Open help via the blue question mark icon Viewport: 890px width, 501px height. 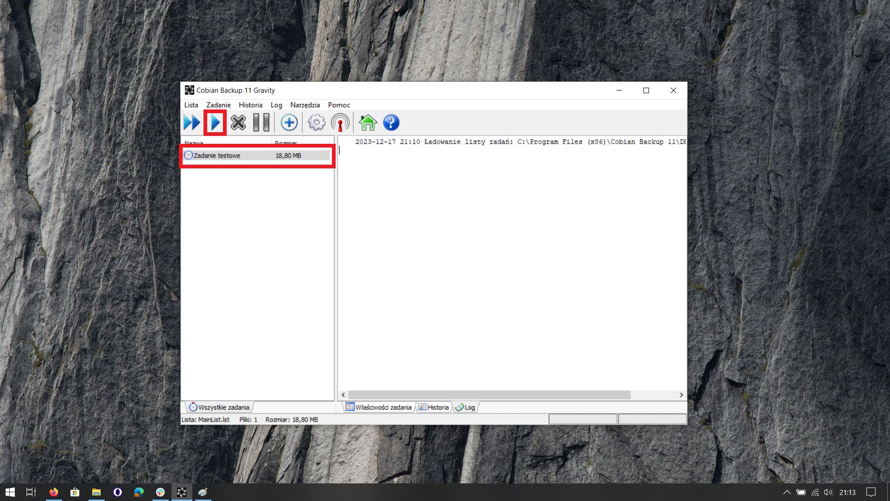[x=391, y=123]
